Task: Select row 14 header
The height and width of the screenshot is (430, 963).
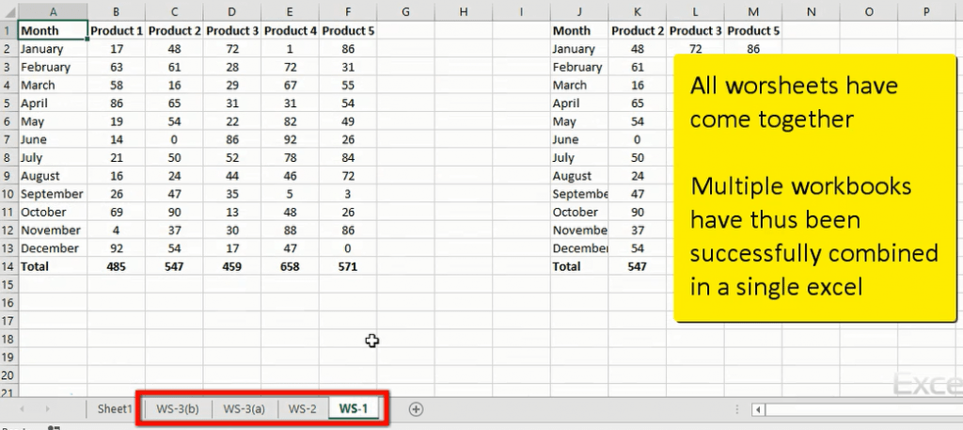Action: coord(8,266)
